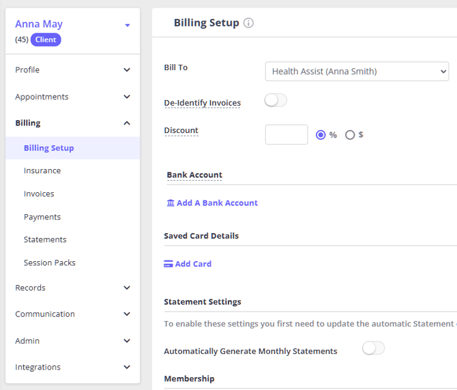
Task: Click the credit card icon beside Add Card
Action: [168, 264]
